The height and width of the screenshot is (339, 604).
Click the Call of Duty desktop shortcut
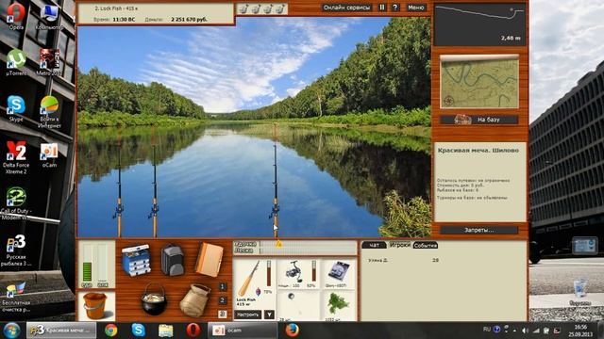click(16, 203)
